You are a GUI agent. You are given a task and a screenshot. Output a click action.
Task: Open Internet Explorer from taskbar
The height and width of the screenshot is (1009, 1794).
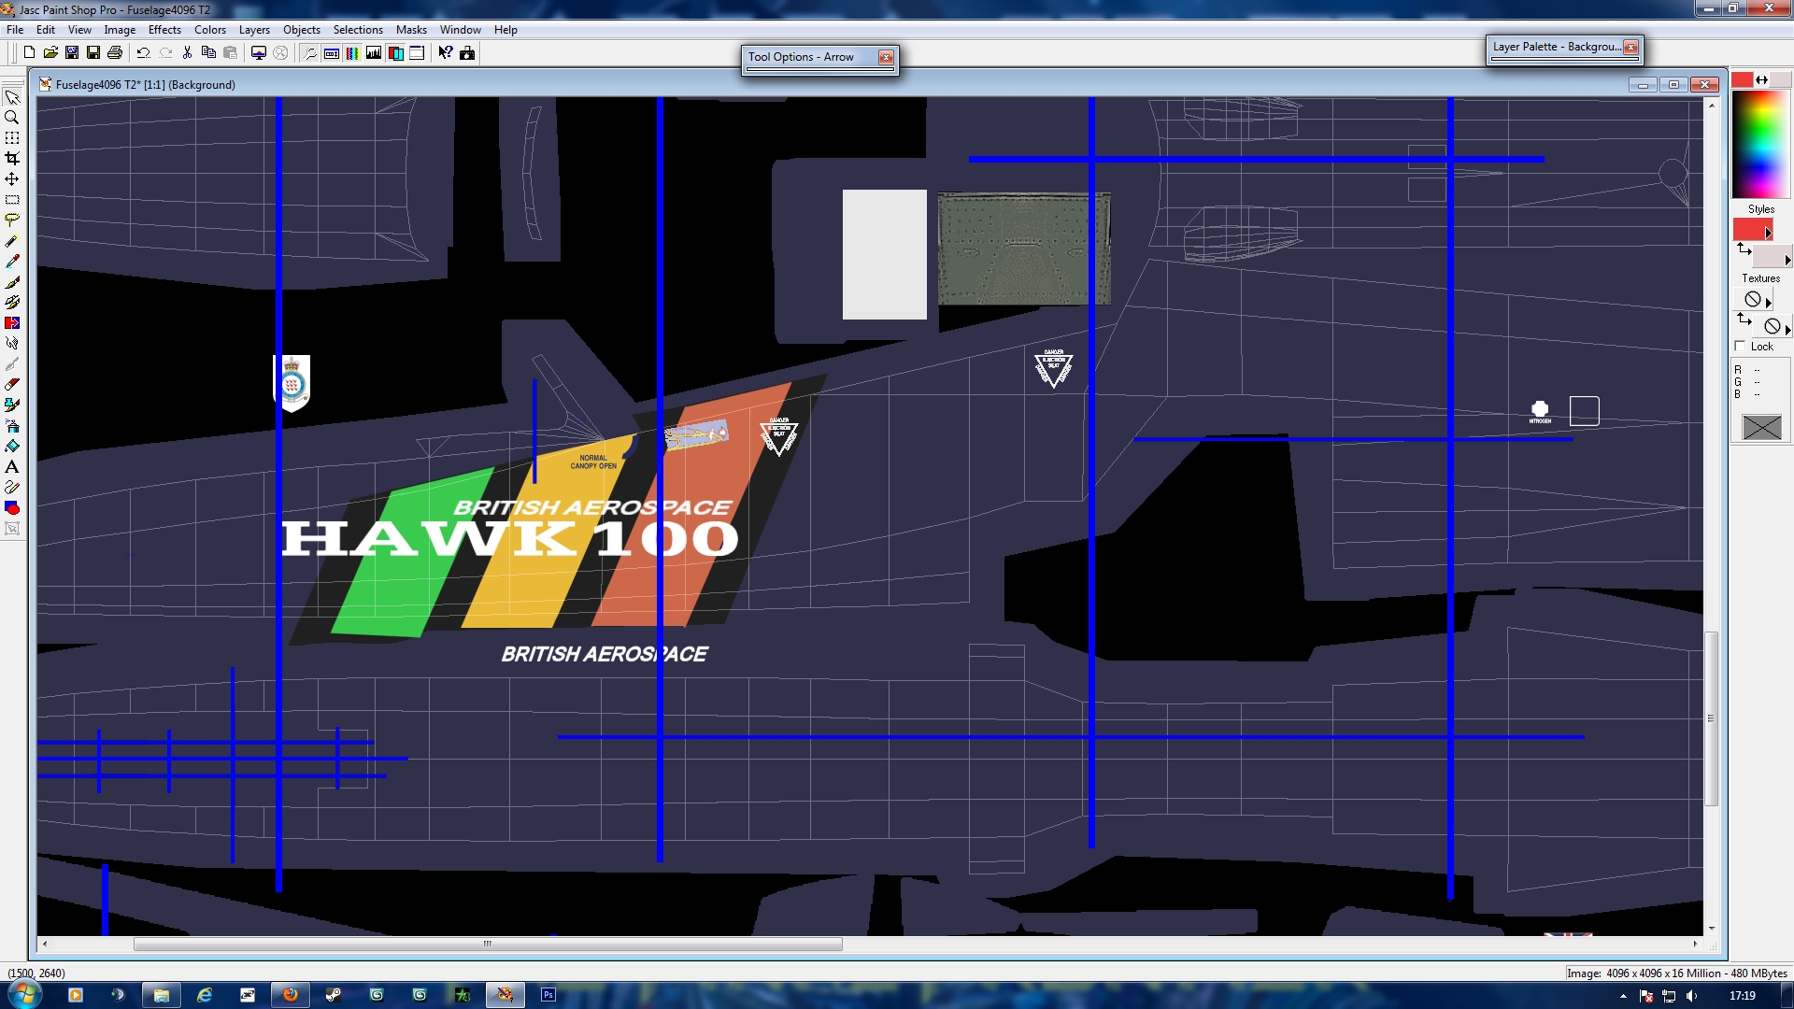coord(204,995)
